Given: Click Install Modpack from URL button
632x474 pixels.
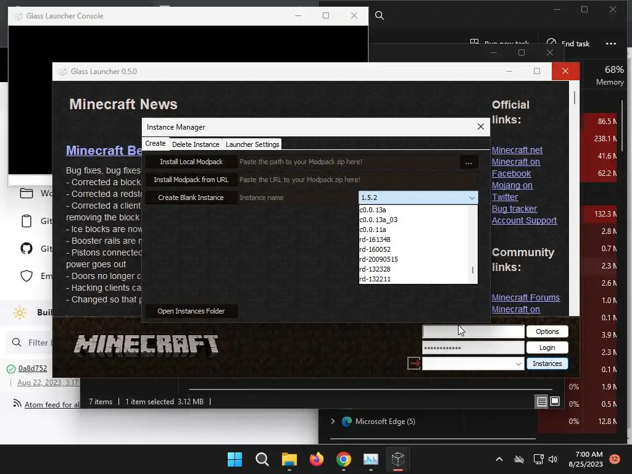Looking at the screenshot, I should (x=191, y=180).
